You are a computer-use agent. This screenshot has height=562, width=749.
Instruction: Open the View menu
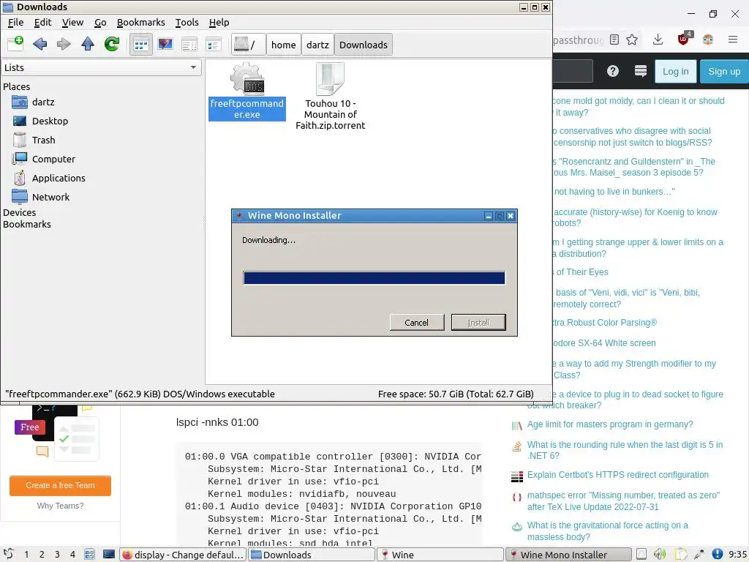click(72, 23)
